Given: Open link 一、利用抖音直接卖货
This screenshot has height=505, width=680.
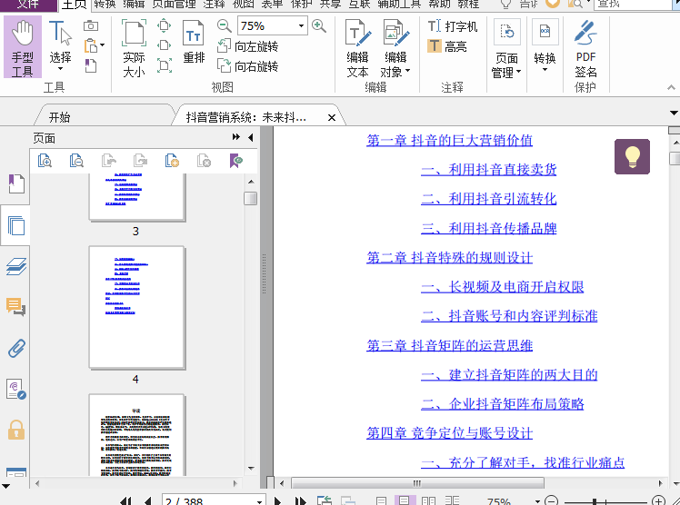Looking at the screenshot, I should [489, 169].
